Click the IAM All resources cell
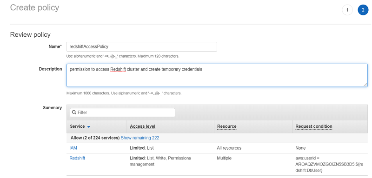Viewport: 372px width, 178px height. [x=229, y=148]
